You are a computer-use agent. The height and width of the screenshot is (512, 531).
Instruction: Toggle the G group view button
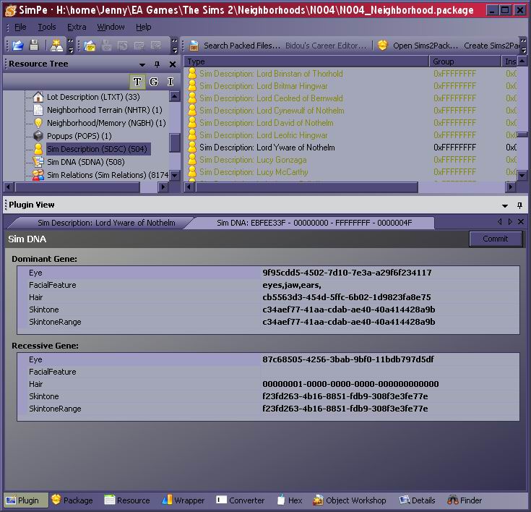pos(154,82)
